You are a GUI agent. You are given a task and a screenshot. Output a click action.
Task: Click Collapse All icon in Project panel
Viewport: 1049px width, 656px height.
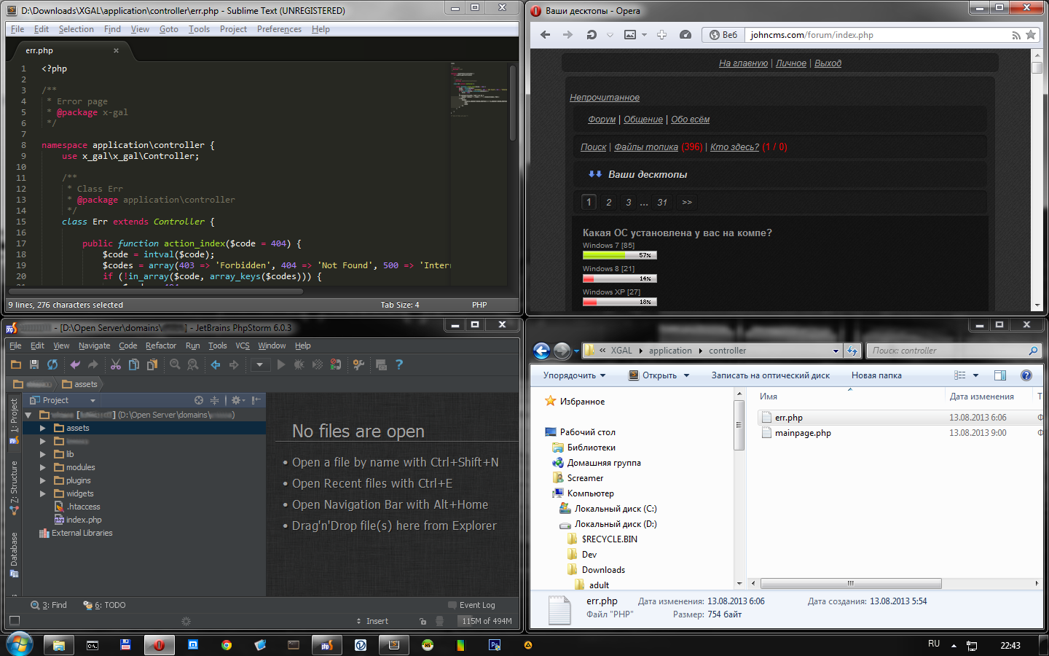pyautogui.click(x=214, y=400)
